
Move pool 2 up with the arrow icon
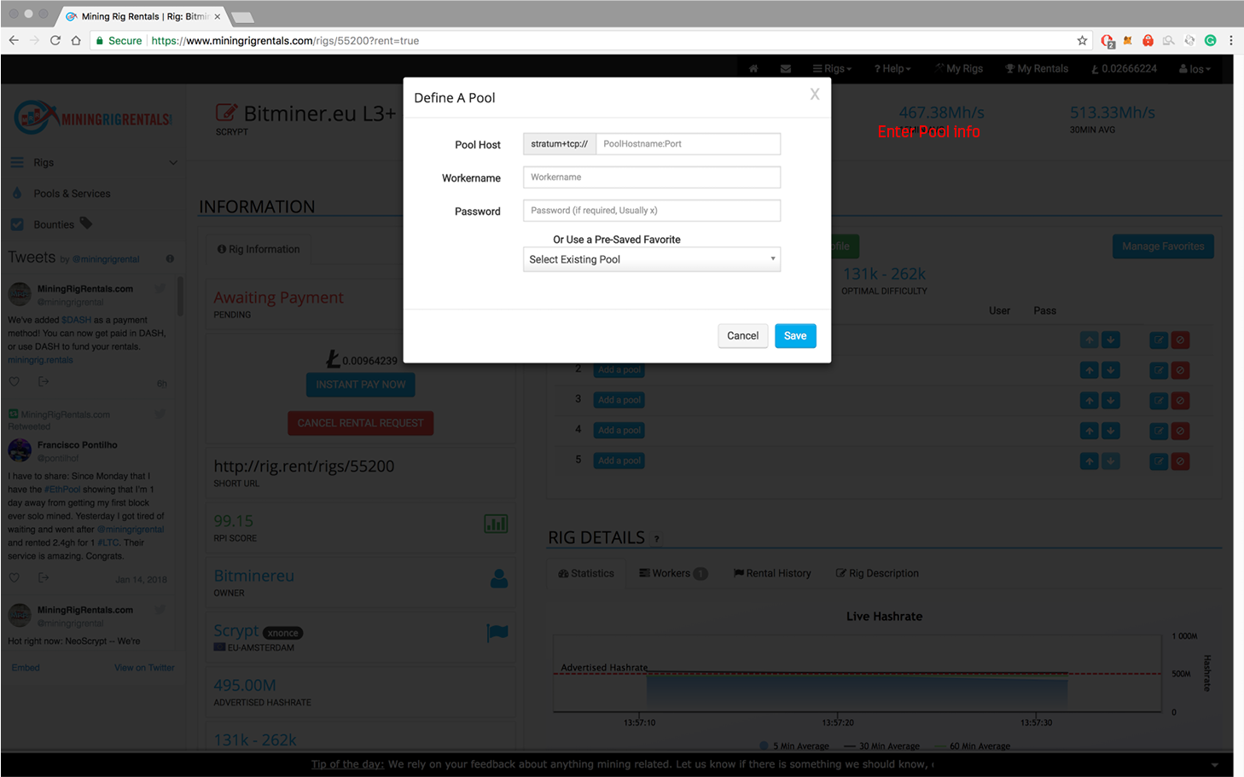(x=1090, y=370)
